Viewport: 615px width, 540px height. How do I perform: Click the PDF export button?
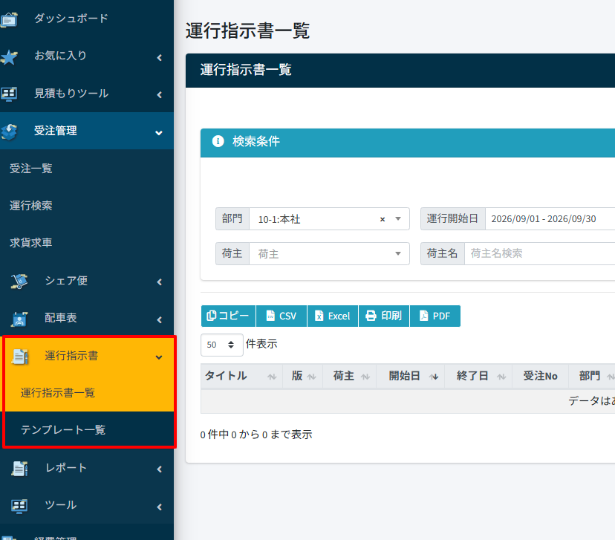tap(435, 316)
